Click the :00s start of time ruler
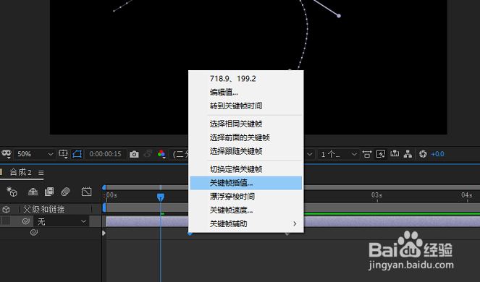The image size is (480, 282). (x=111, y=195)
